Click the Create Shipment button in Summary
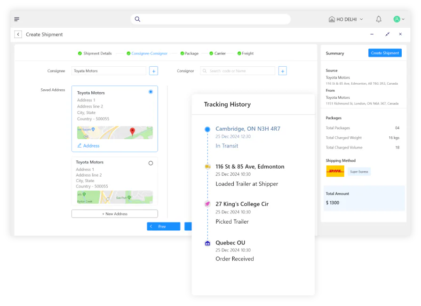Image resolution: width=421 pixels, height=306 pixels. point(385,53)
